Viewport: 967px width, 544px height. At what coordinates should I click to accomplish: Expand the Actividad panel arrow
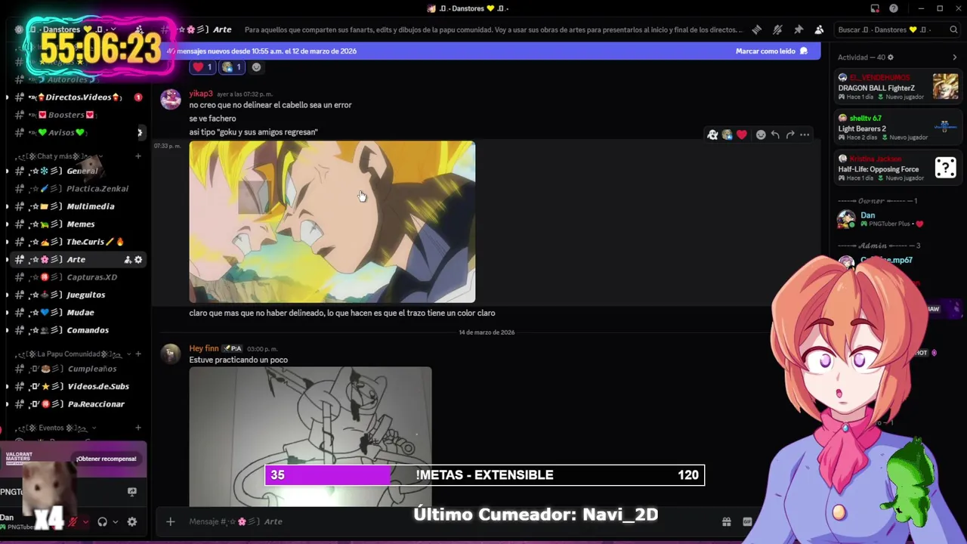coord(954,57)
